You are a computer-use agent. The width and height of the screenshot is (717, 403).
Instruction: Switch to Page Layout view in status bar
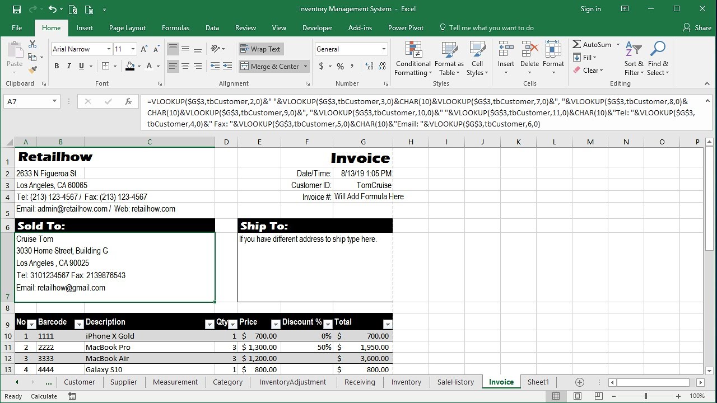click(577, 396)
